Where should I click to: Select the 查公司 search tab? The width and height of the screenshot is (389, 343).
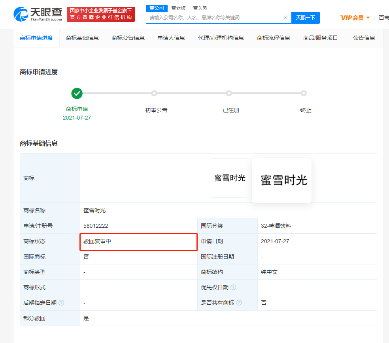point(157,8)
